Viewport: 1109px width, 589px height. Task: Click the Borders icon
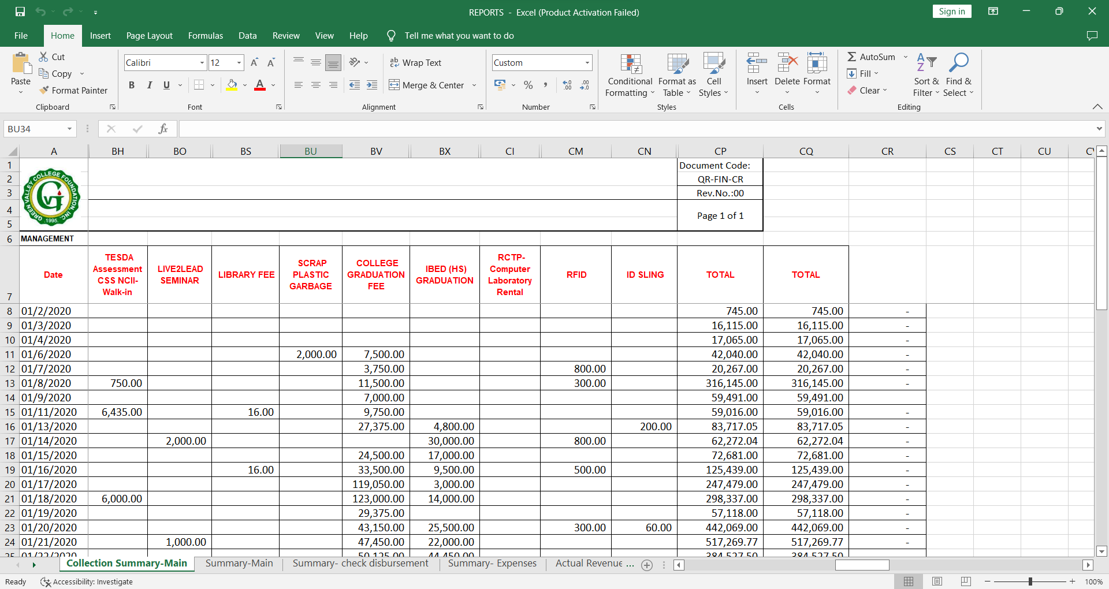click(199, 85)
